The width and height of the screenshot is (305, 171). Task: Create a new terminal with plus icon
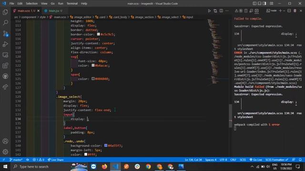(x=280, y=11)
